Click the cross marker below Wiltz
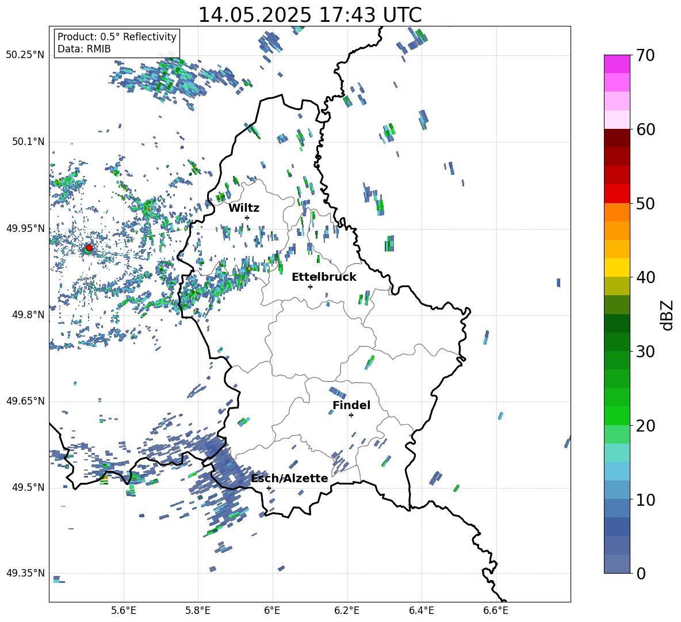681x622 pixels. click(x=247, y=217)
